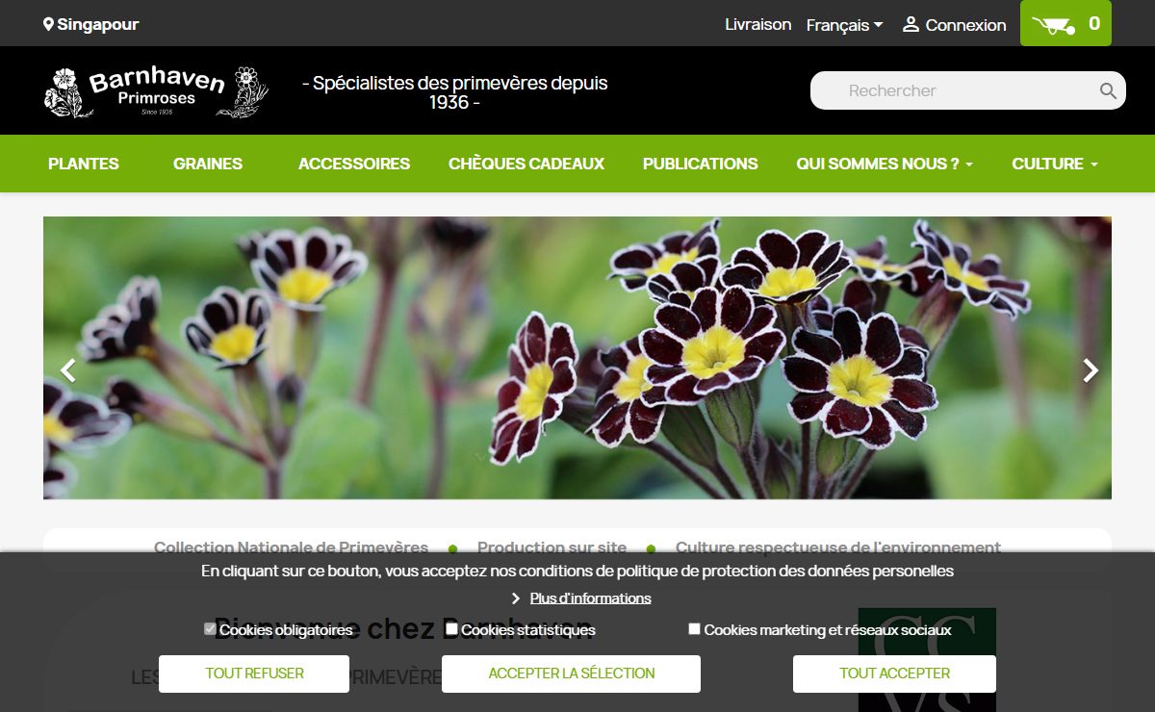1155x712 pixels.
Task: Enable Cookies marketing et réseaux sociaux checkbox
Action: (x=694, y=629)
